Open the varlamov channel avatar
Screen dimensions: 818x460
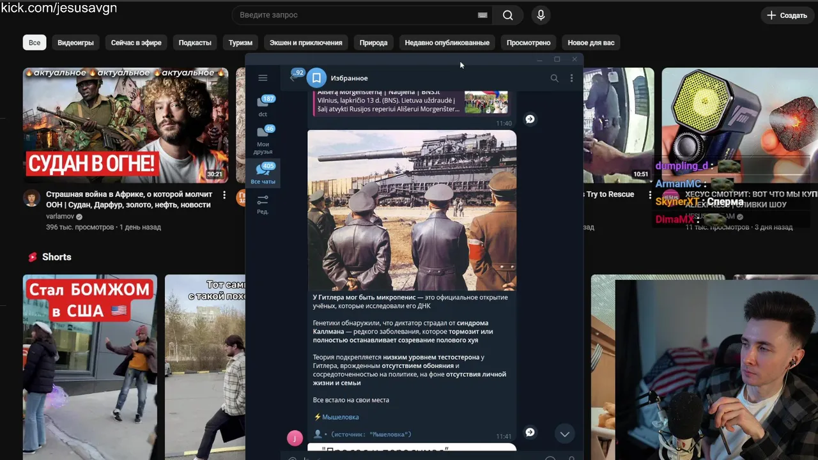pyautogui.click(x=31, y=198)
